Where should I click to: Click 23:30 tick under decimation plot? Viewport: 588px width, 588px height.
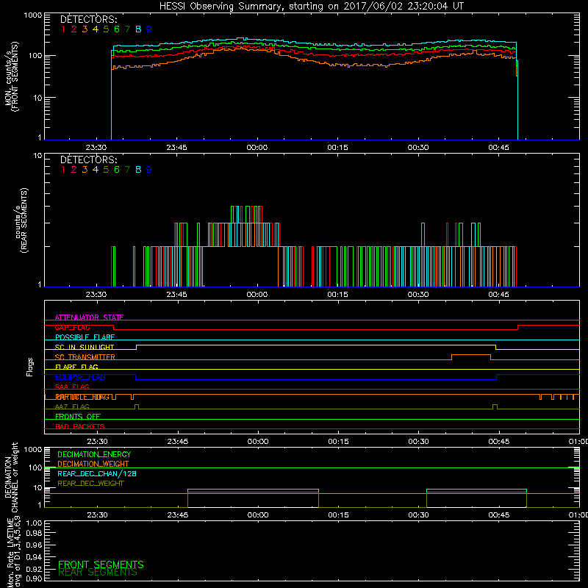[x=98, y=515]
